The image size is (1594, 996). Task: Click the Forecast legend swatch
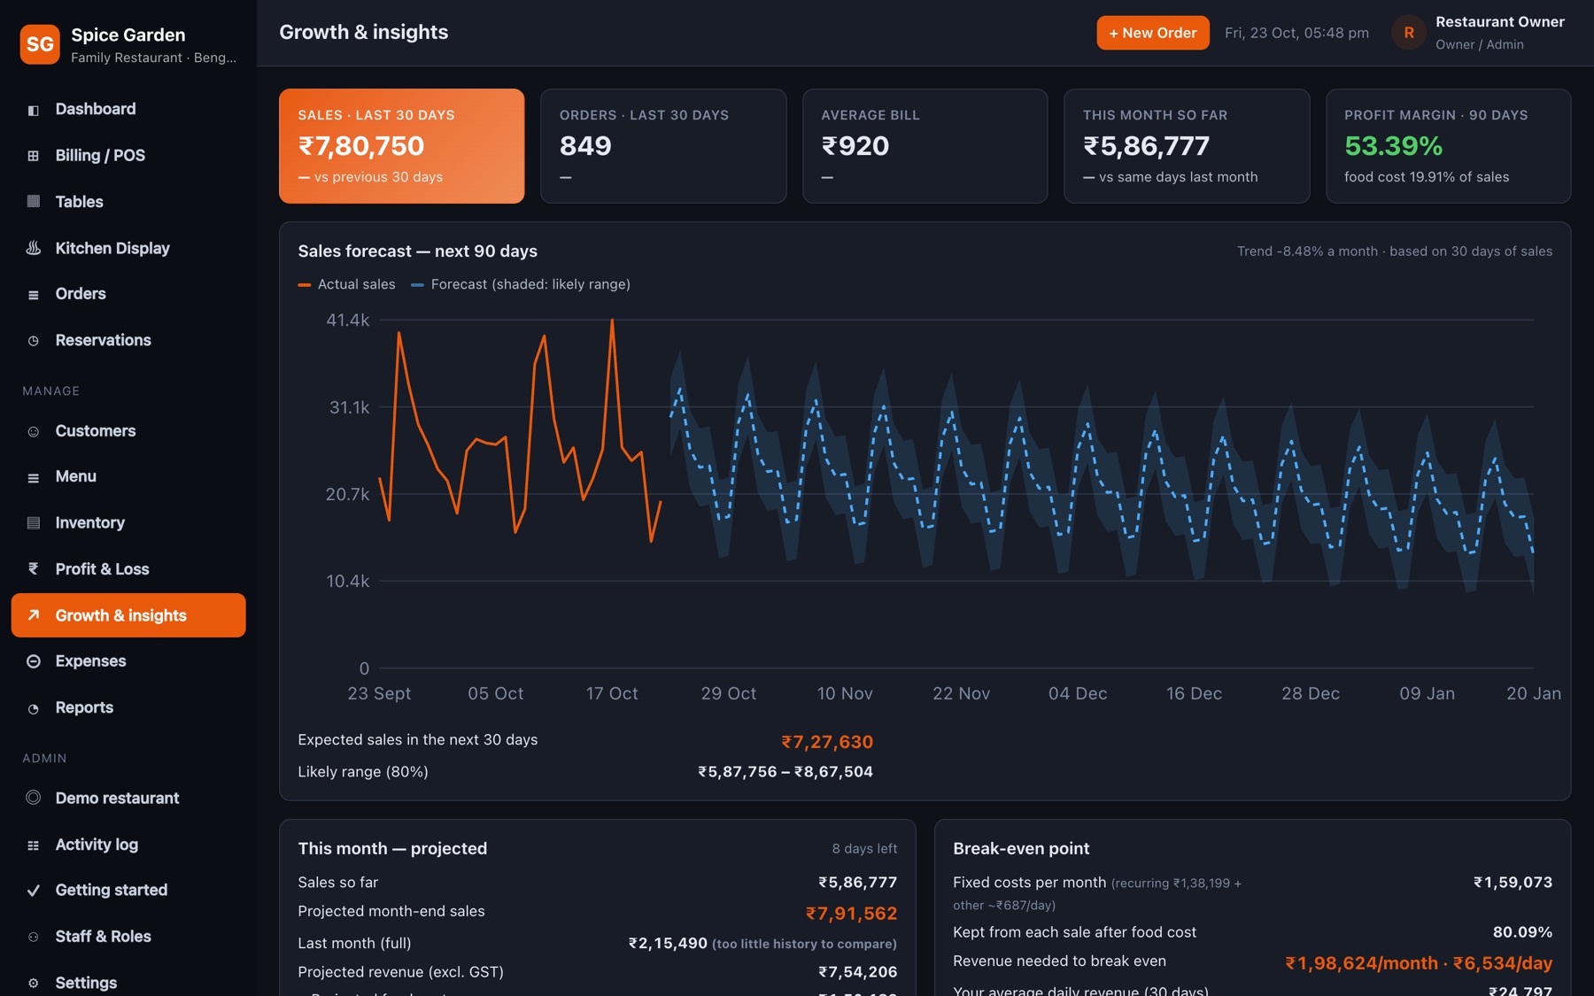pyautogui.click(x=417, y=285)
